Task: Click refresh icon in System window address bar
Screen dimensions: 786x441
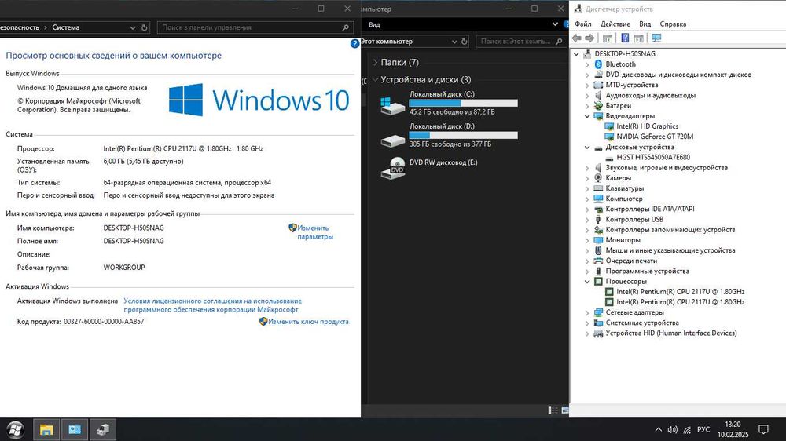Action: pos(145,27)
